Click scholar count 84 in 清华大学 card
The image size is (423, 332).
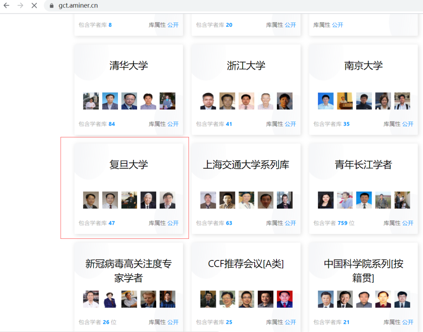(112, 124)
